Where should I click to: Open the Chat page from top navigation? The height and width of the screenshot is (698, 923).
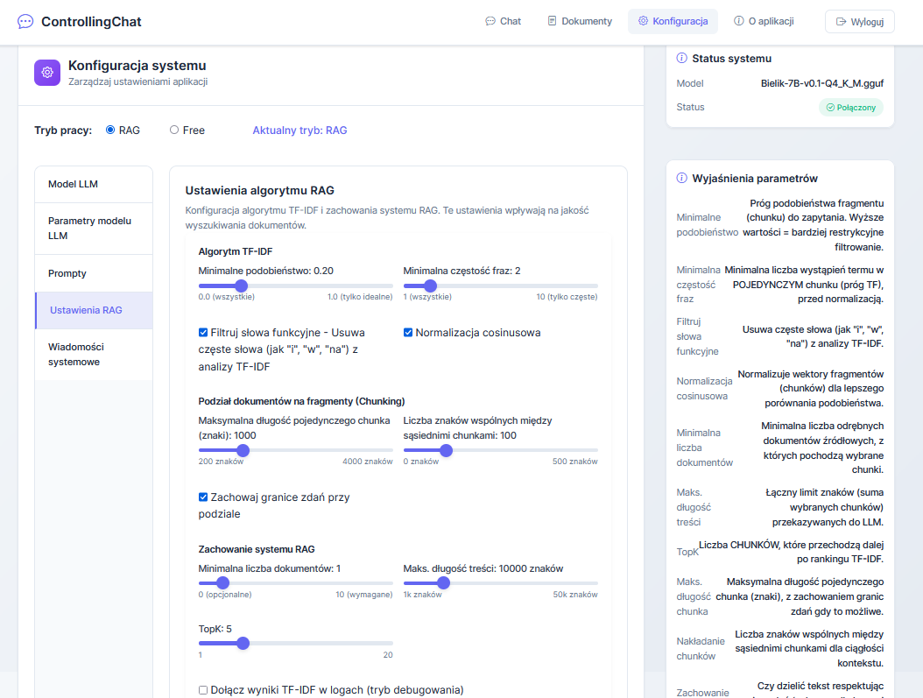[503, 21]
